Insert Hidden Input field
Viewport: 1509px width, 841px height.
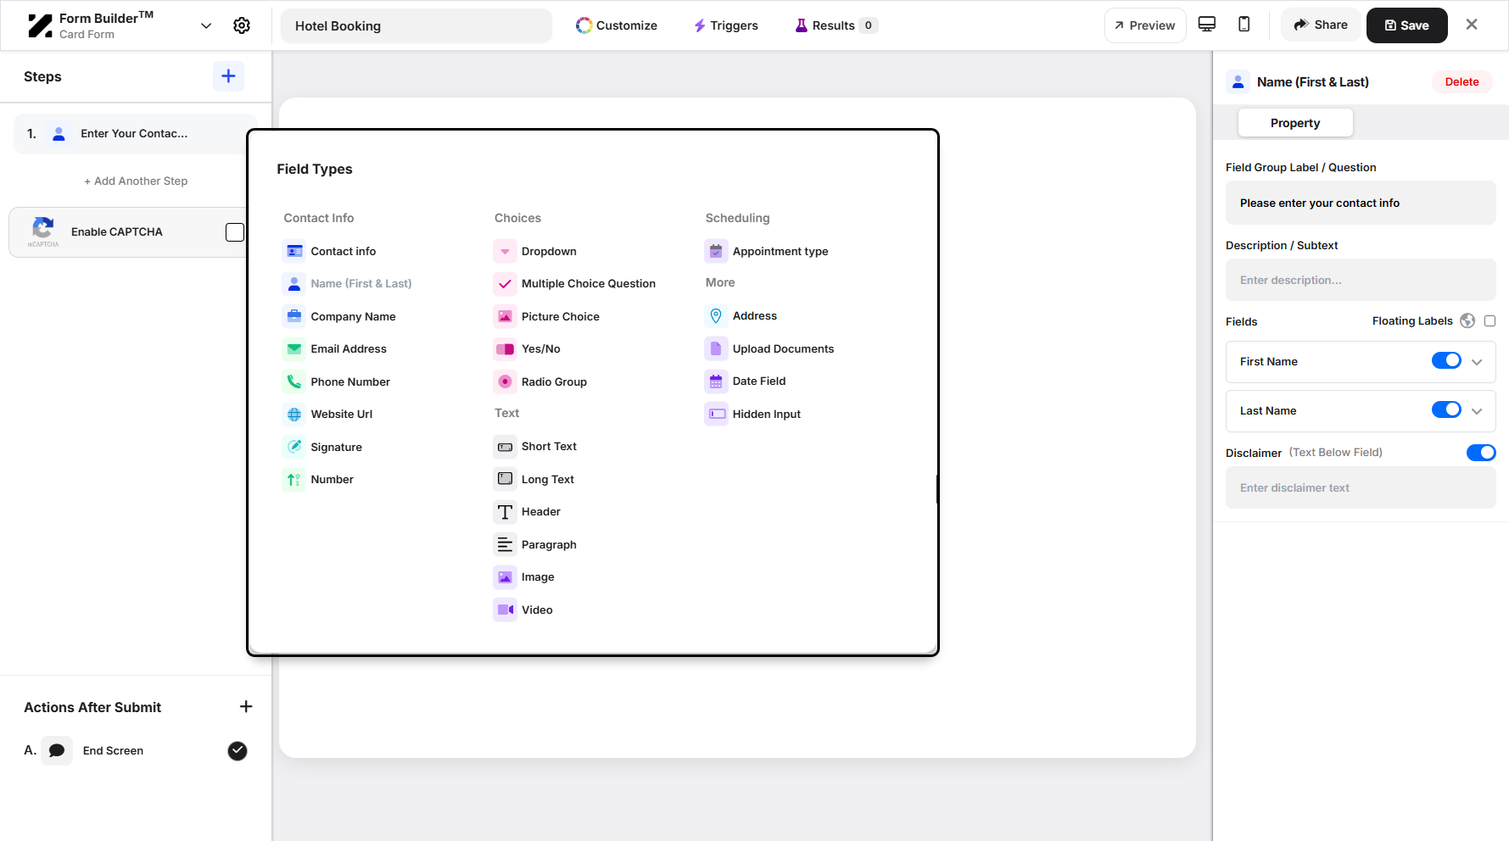753,414
